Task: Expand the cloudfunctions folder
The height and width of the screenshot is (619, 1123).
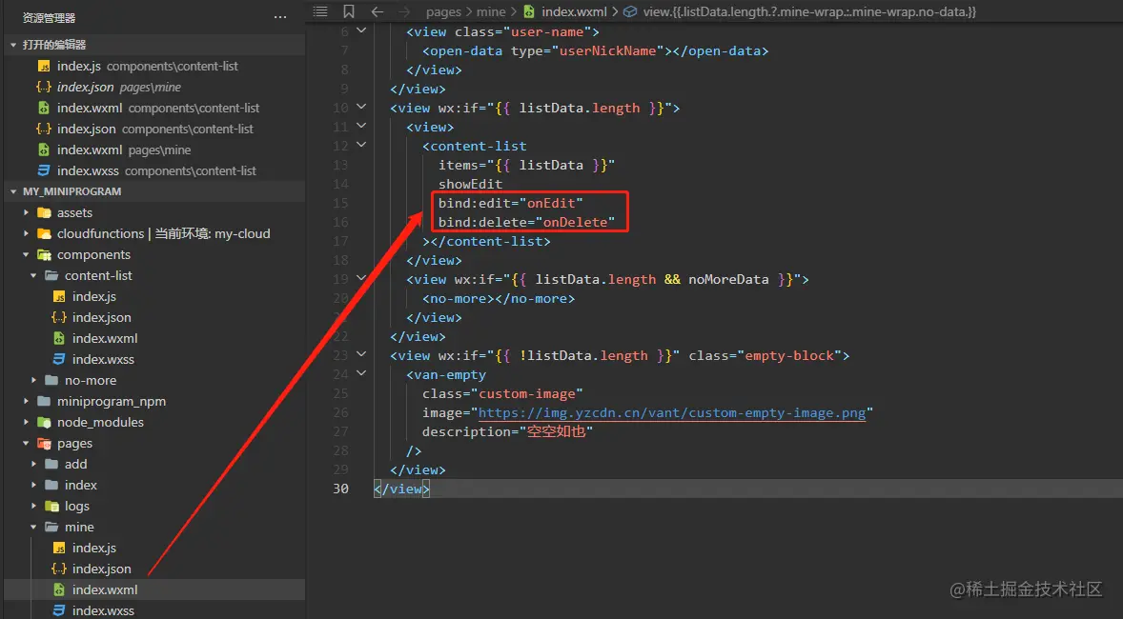Action: [x=27, y=233]
